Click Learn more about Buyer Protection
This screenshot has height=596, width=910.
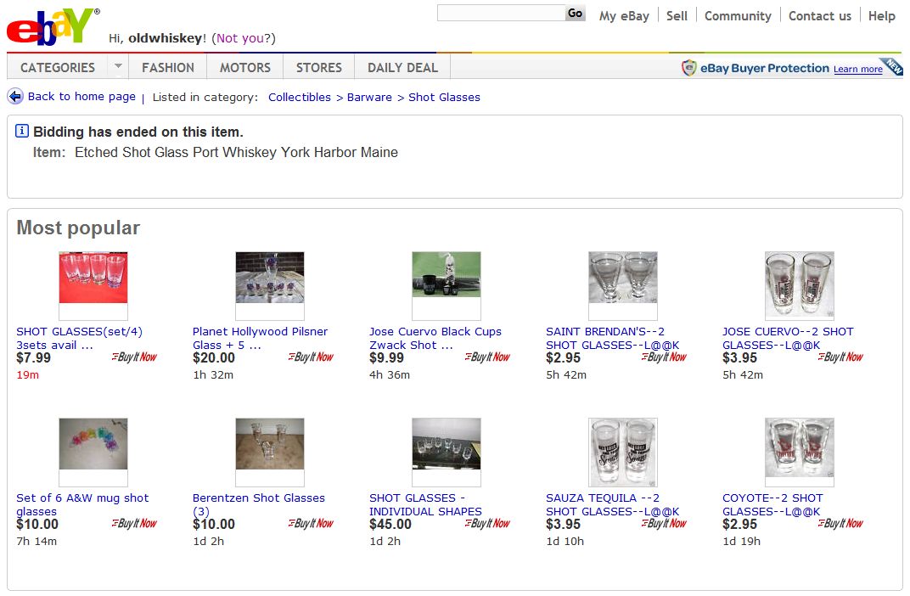point(857,70)
